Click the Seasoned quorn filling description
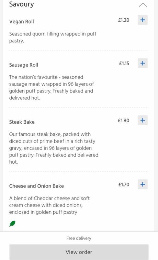Viewport: 158px width, 260px height. (53, 37)
